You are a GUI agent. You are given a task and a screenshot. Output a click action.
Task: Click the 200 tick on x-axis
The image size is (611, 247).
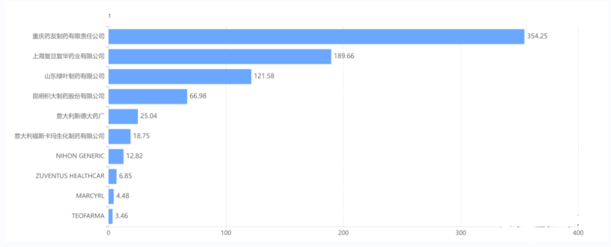click(x=343, y=233)
